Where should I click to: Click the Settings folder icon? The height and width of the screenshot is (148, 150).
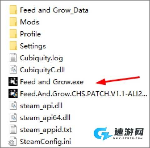13,46
